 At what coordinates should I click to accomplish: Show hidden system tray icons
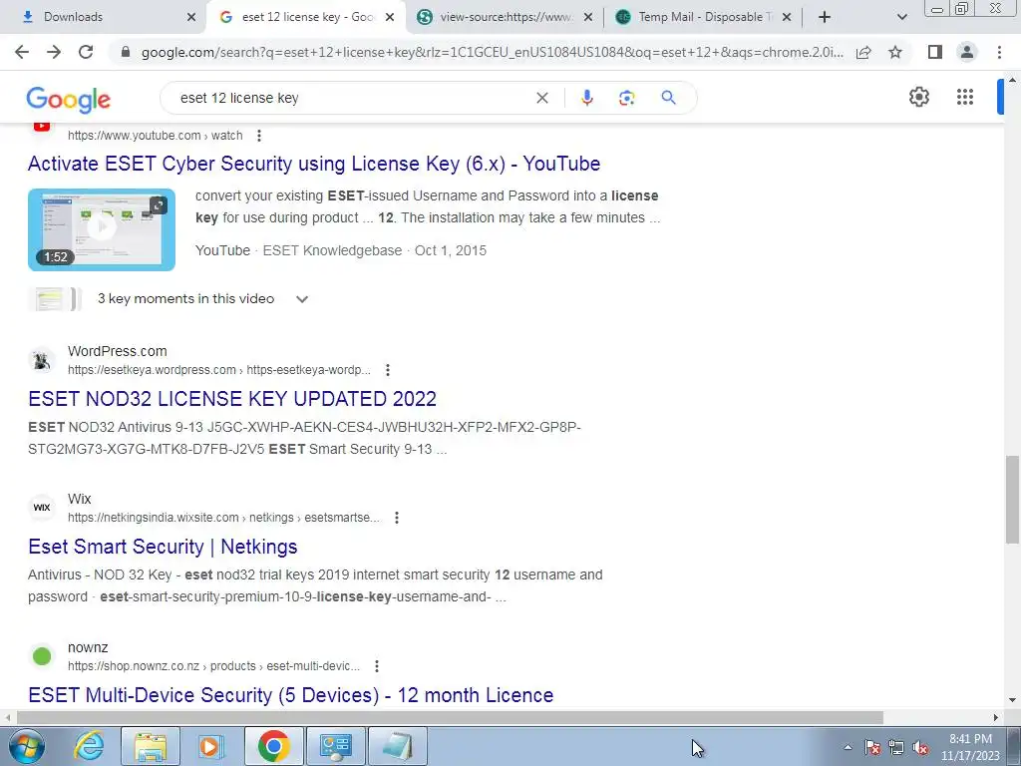848,747
